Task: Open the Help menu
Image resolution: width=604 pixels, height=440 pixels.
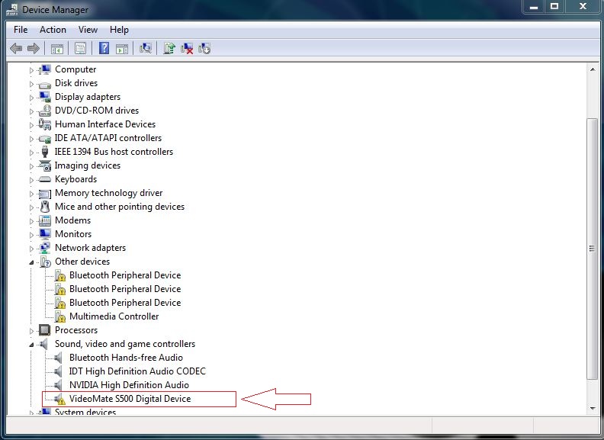Action: pos(119,30)
